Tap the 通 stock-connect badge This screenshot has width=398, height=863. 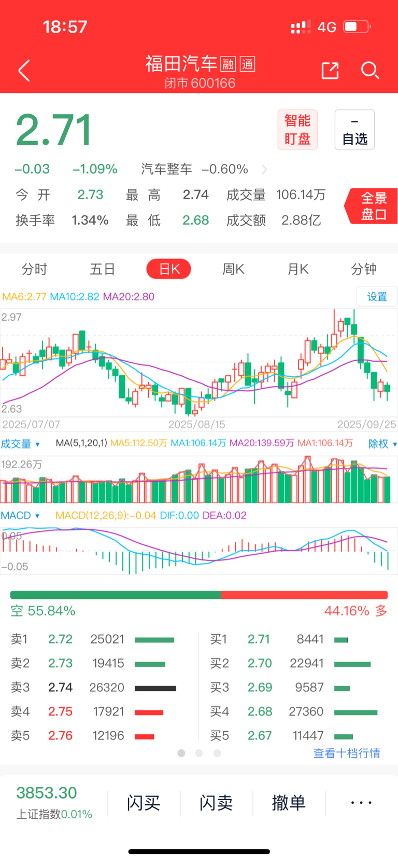pyautogui.click(x=248, y=64)
